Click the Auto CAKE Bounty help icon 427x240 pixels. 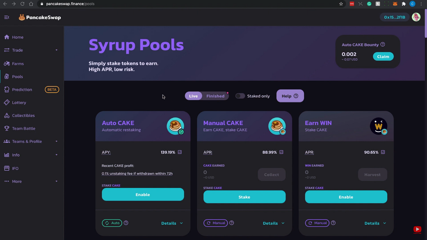pyautogui.click(x=382, y=45)
